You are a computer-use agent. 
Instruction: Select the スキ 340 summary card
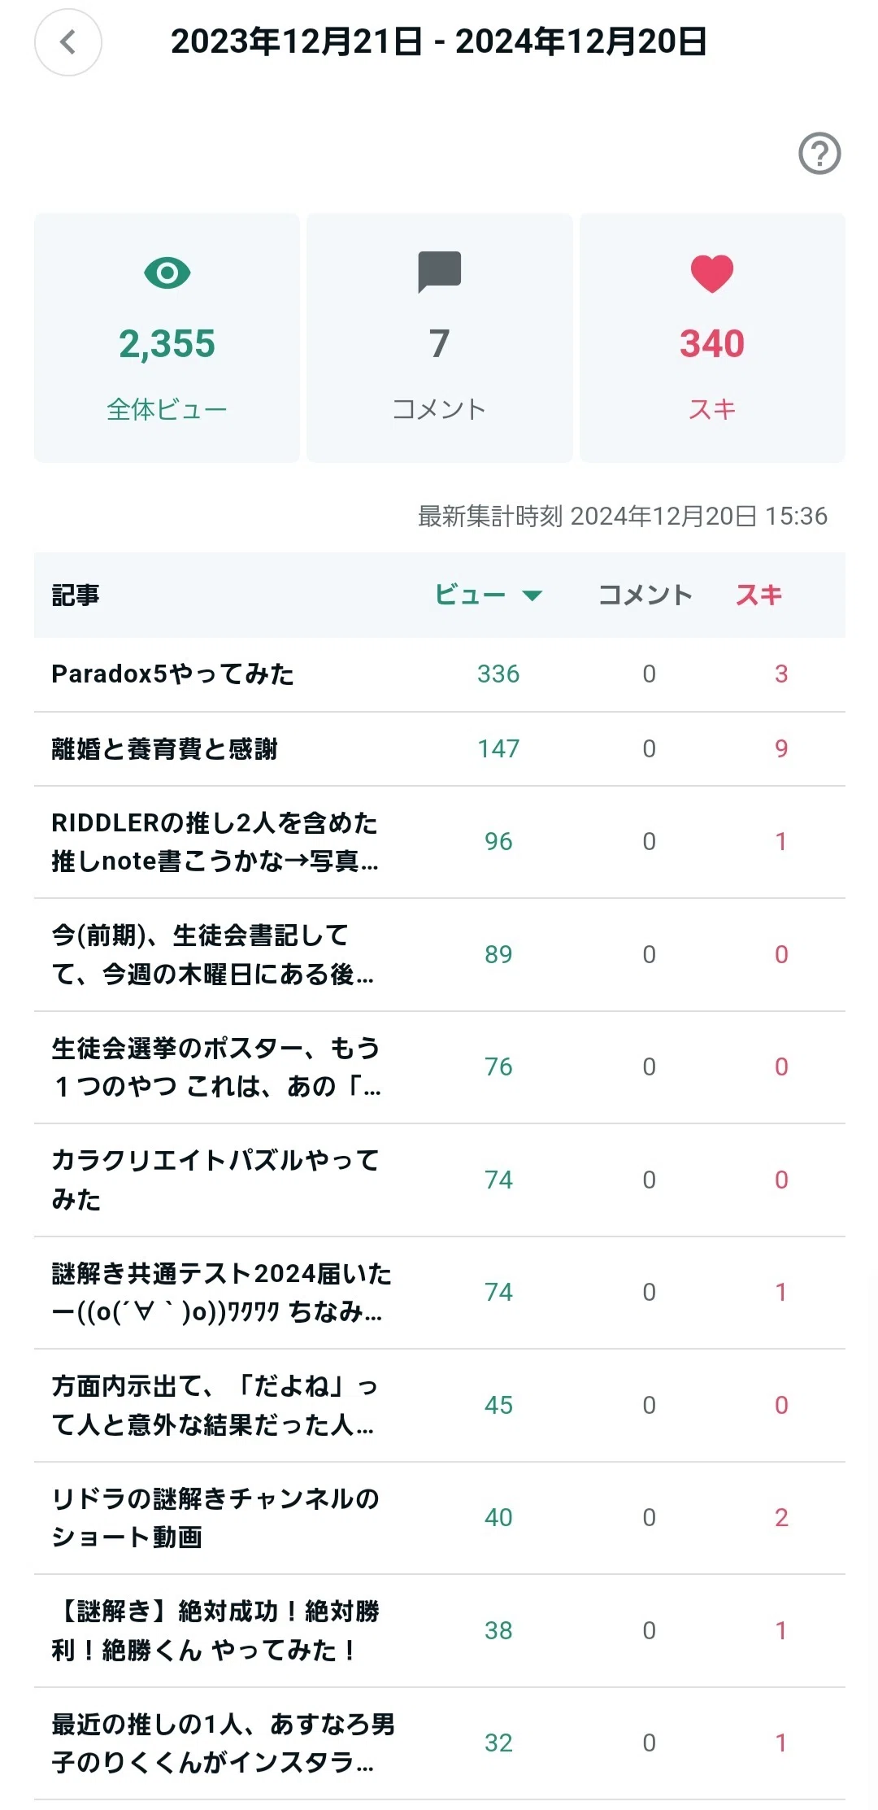[x=712, y=338]
